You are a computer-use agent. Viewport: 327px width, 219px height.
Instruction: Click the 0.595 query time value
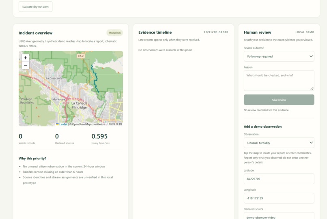coord(99,136)
